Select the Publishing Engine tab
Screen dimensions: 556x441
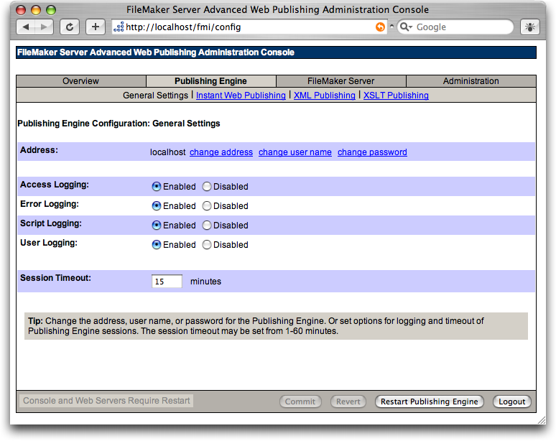pos(210,81)
